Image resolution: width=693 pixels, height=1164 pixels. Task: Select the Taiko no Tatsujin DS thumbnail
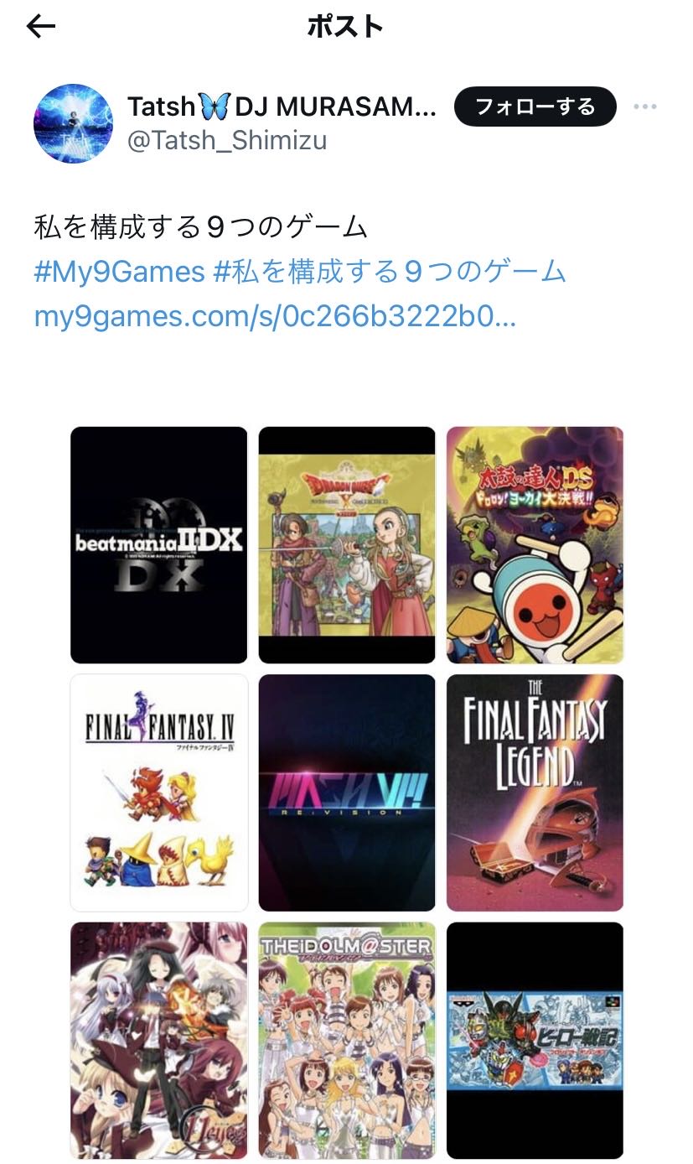pos(535,545)
